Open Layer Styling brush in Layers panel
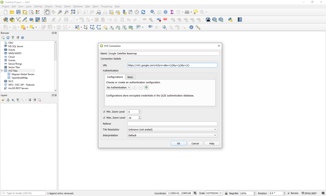Viewport: 326px width, 196px height. pos(3,100)
